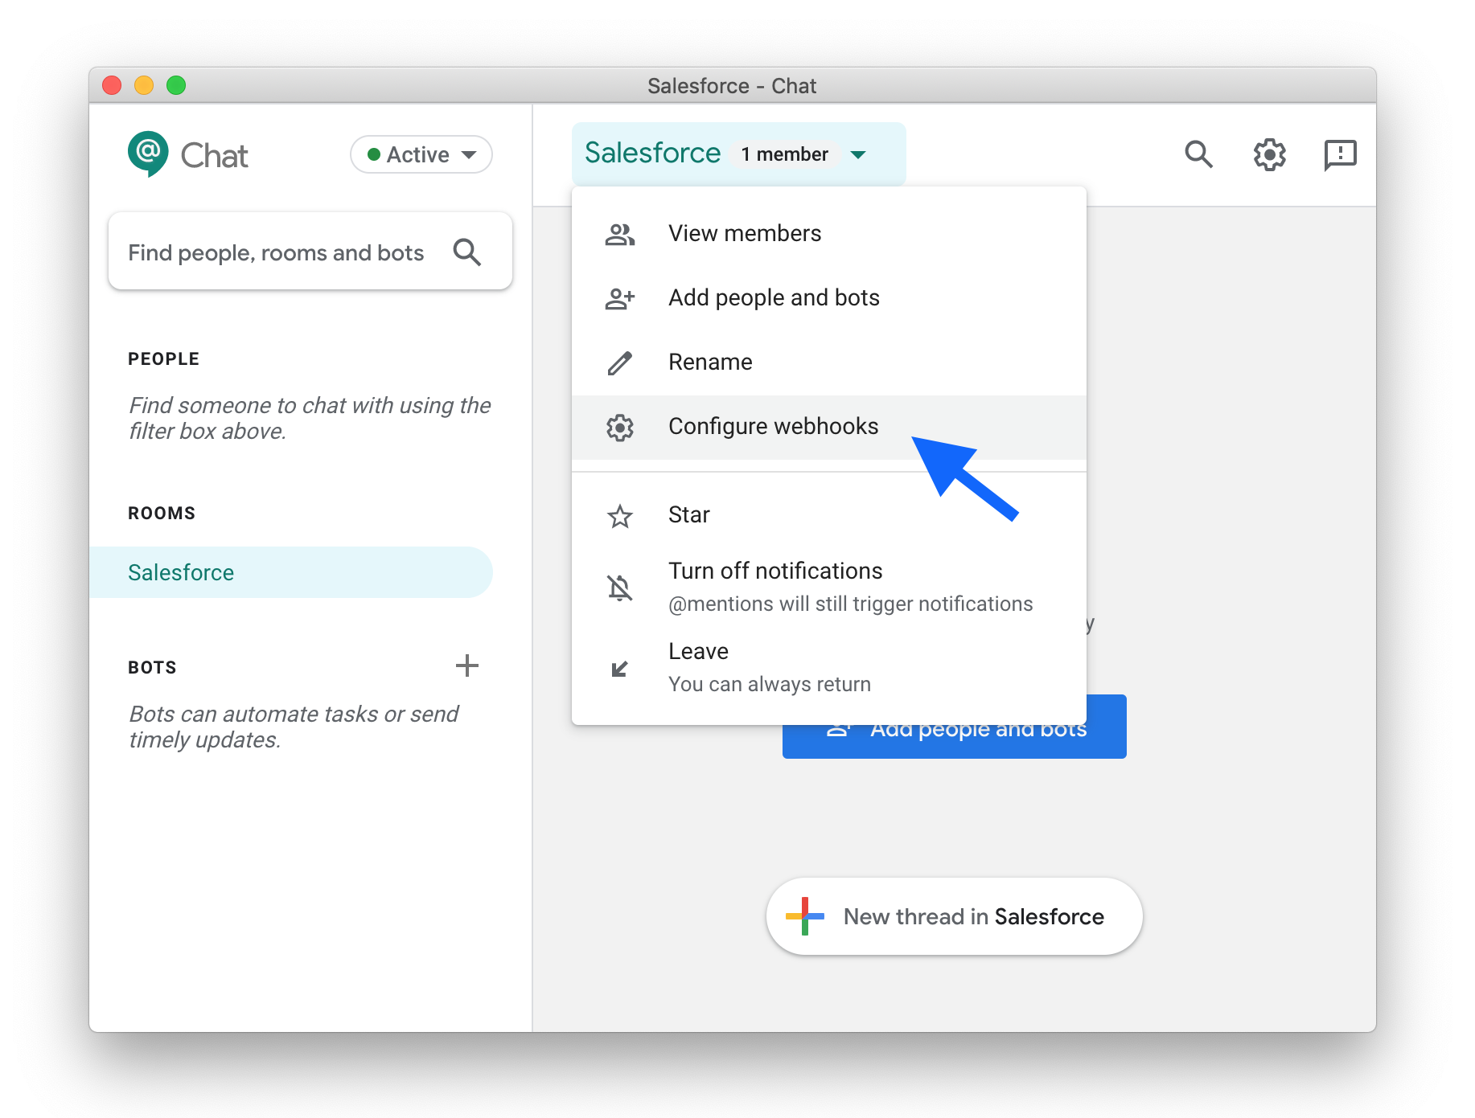Click the 1 member badge
This screenshot has width=1475, height=1118.
click(x=784, y=154)
